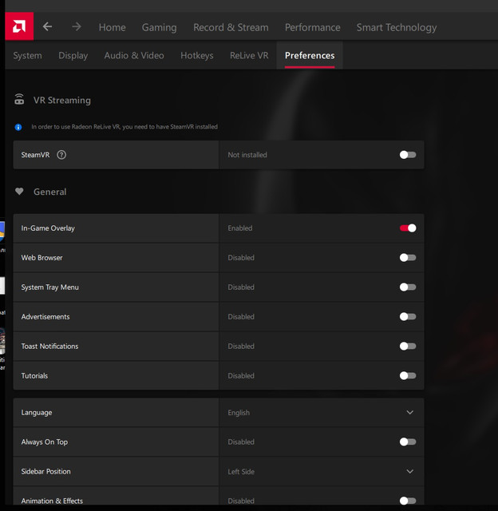Image resolution: width=498 pixels, height=511 pixels.
Task: Open the Performance tab
Action: point(312,27)
